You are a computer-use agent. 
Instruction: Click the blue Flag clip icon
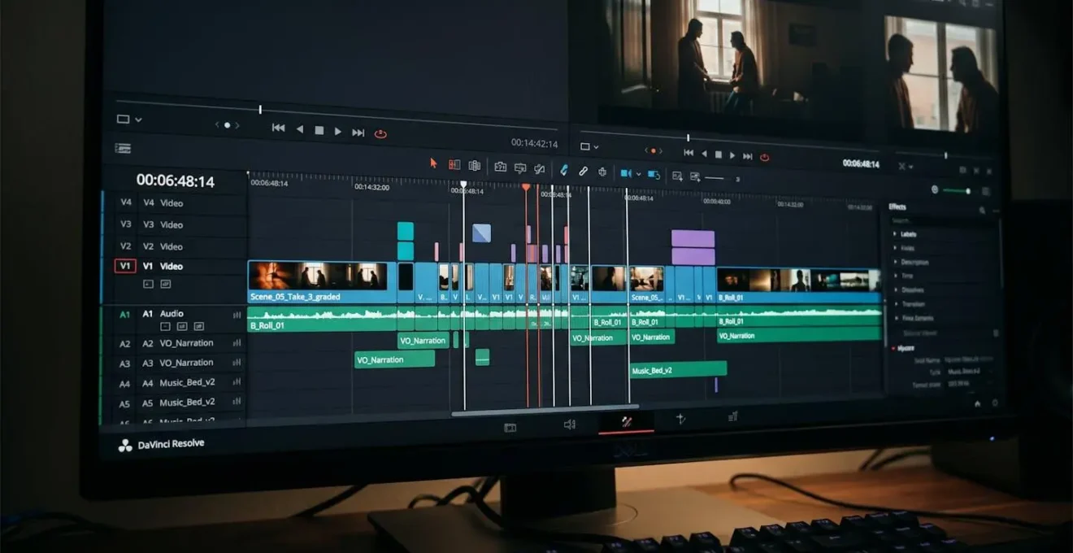click(626, 173)
